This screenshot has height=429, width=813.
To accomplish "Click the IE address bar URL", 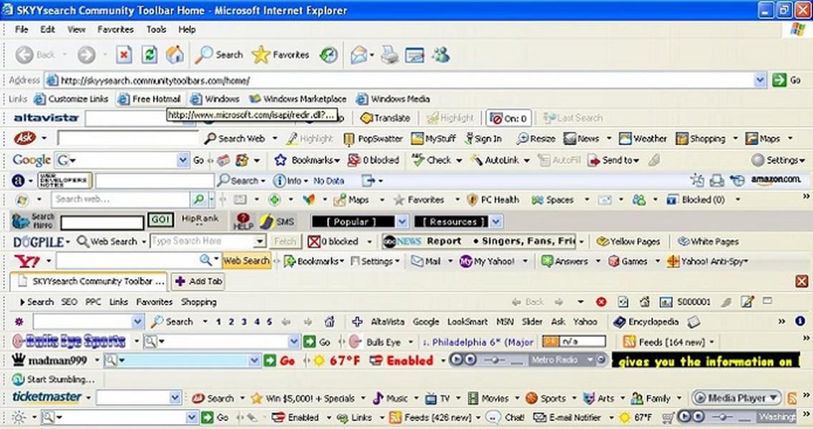I will pos(155,80).
